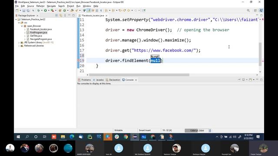Screen dimensions: 278x156
Task: Close the Package Explorer view
Action: (x=37, y=16)
